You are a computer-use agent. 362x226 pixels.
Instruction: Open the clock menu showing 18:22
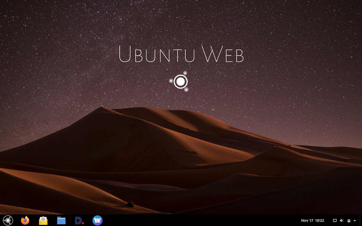point(320,220)
